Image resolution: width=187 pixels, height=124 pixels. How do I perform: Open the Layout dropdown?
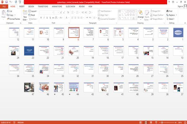(33, 11)
